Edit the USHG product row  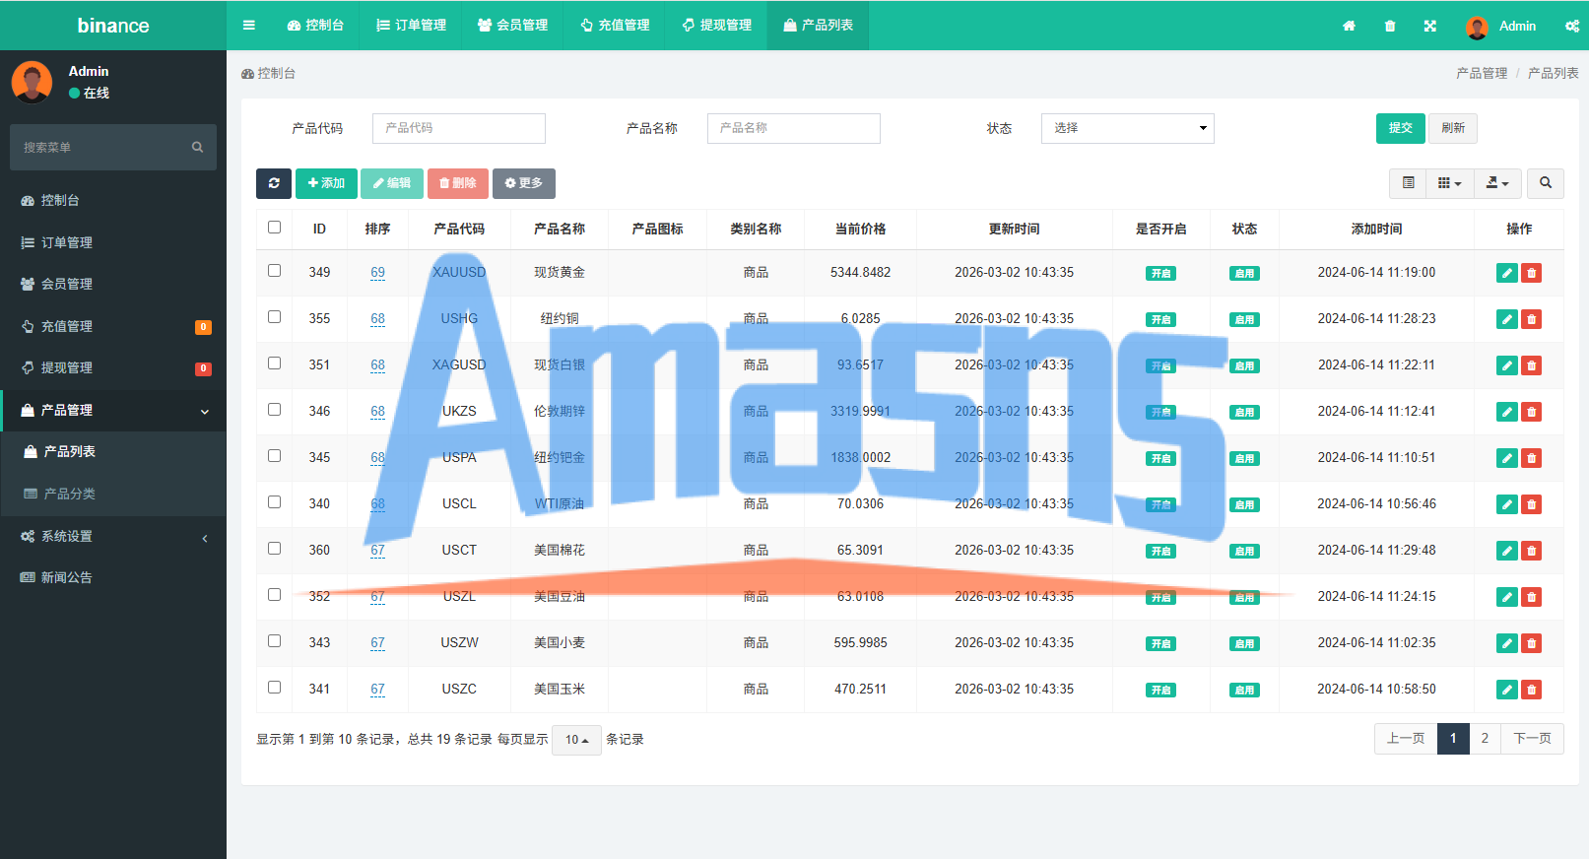(x=1507, y=319)
